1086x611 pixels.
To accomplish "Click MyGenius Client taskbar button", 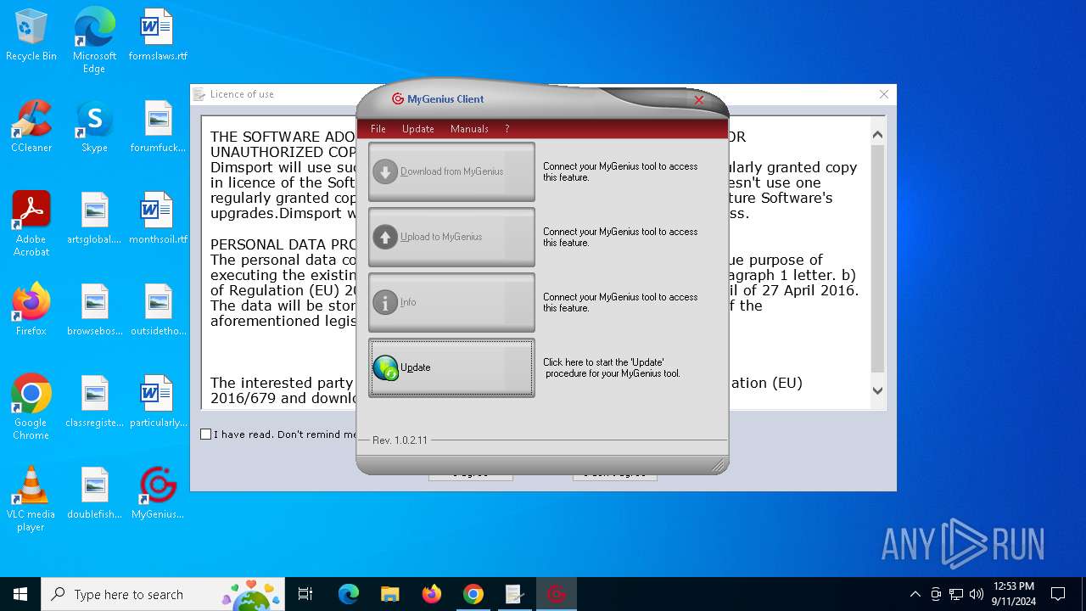I will pos(557,594).
